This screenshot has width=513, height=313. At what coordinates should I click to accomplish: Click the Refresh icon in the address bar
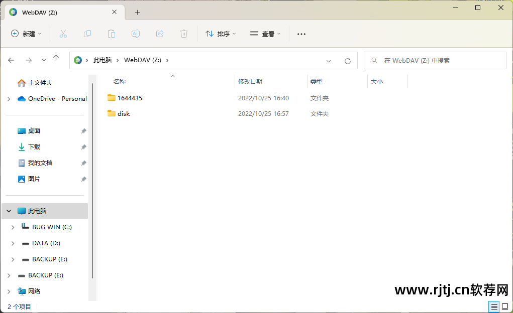tap(347, 60)
